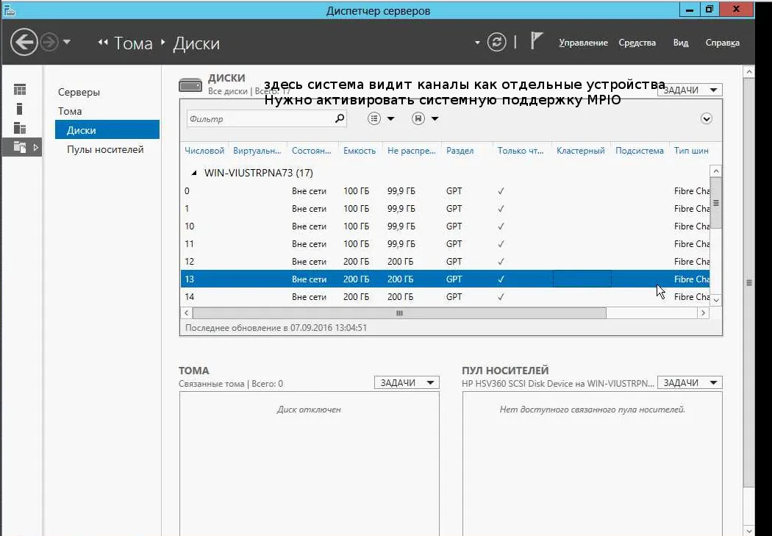Select disk row number 11
772x536 pixels.
pos(445,244)
